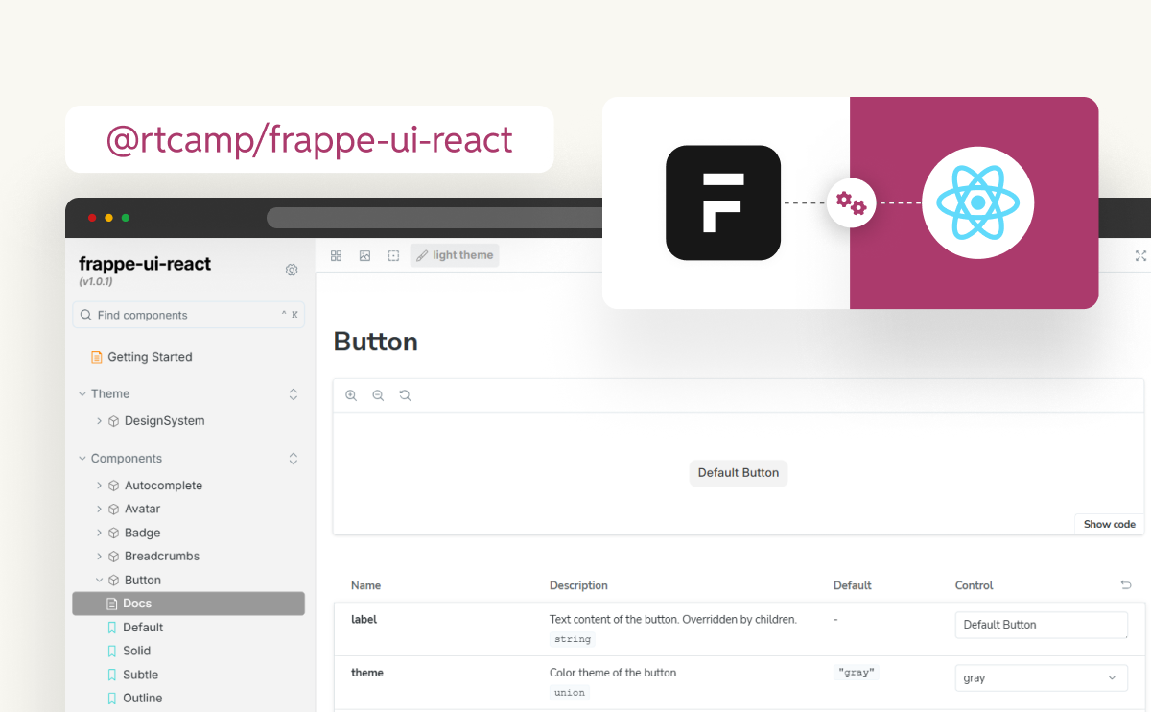Open the theme control dropdown set to gray

(x=1041, y=677)
